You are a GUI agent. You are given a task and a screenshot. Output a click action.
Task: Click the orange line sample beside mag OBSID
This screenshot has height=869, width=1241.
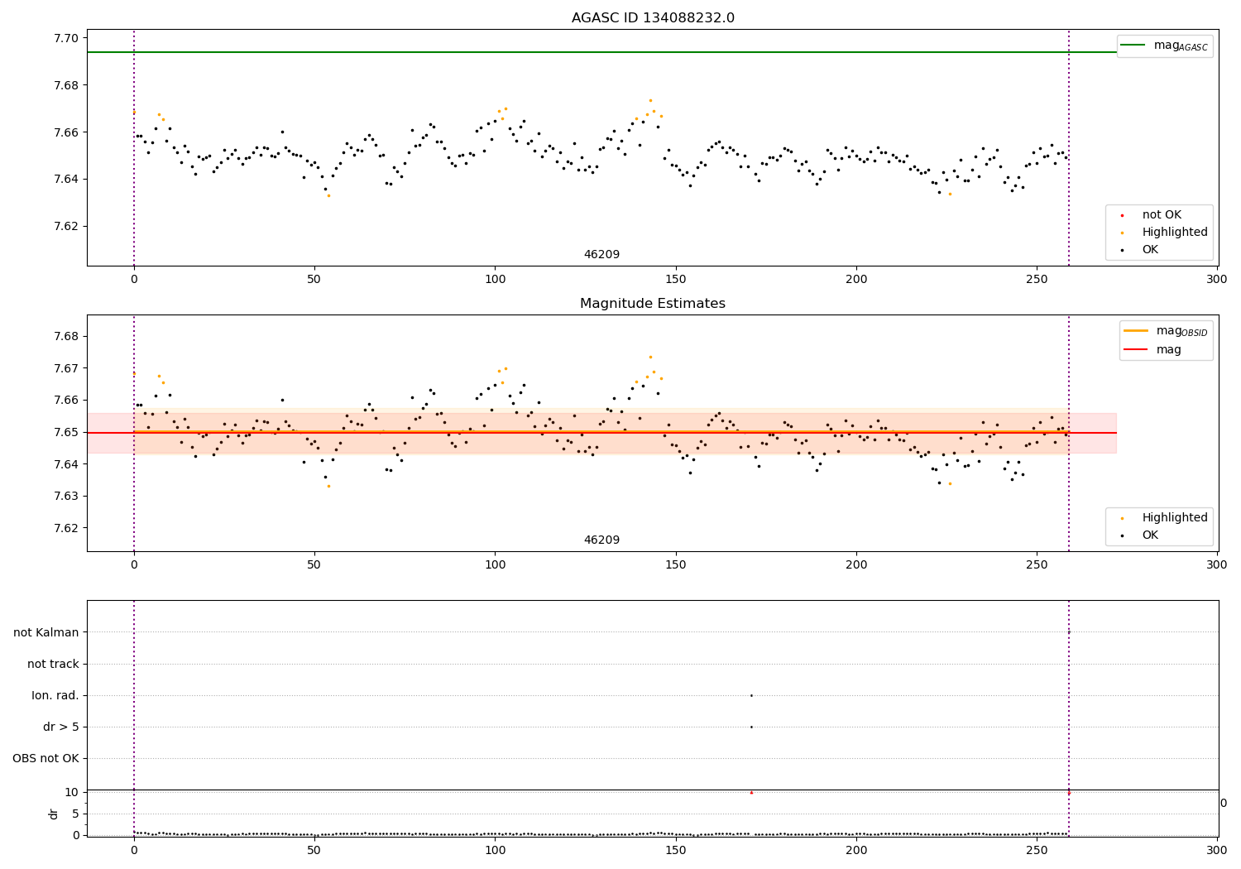coord(1136,331)
